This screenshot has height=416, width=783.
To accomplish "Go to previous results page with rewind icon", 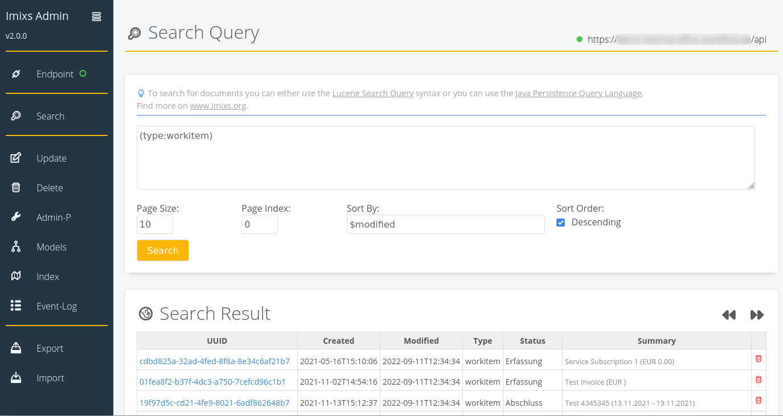I will [729, 314].
